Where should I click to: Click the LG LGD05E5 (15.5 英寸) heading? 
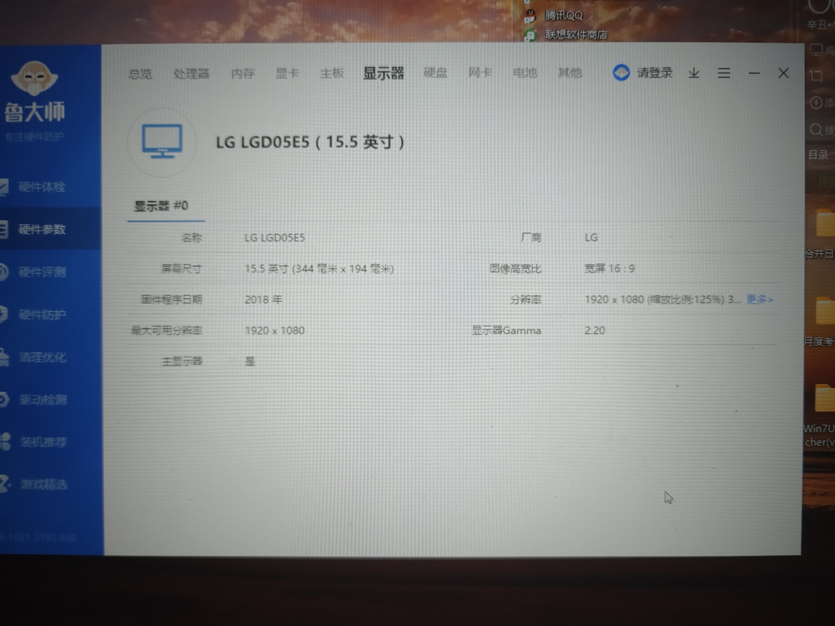[x=310, y=142]
